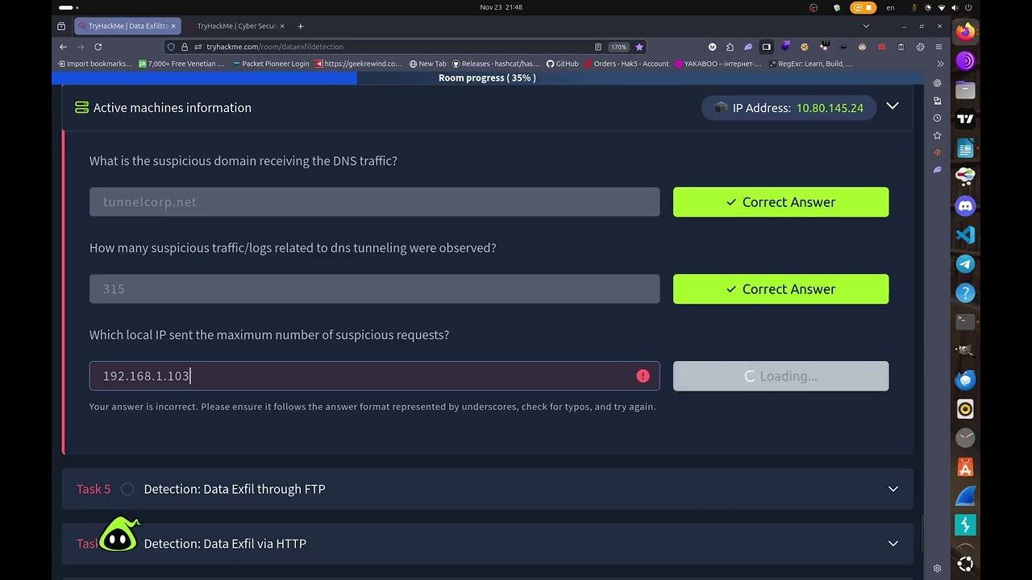Viewport: 1032px width, 580px height.
Task: Open the green mascot chat helper
Action: (119, 534)
